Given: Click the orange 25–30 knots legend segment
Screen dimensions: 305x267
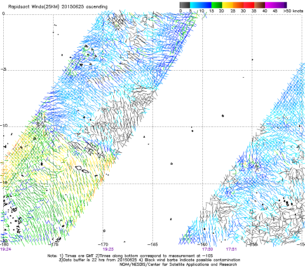Looking at the screenshot, I should coord(238,5).
